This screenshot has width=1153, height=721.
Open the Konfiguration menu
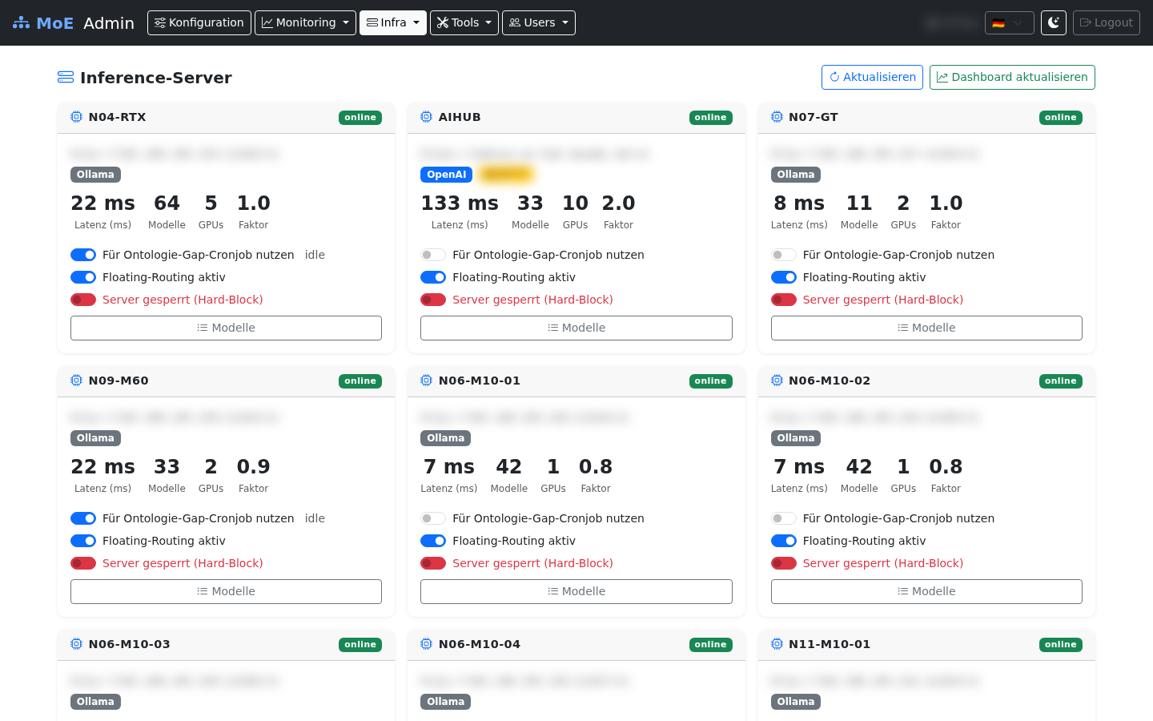(x=199, y=22)
